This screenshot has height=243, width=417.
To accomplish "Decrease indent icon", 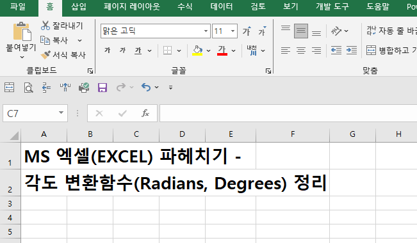I will (336, 50).
